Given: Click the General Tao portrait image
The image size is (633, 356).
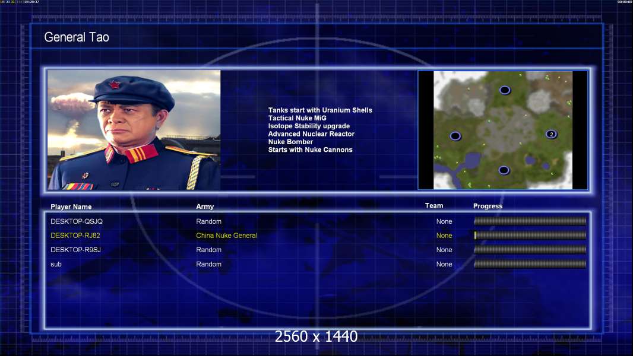Looking at the screenshot, I should 134,130.
